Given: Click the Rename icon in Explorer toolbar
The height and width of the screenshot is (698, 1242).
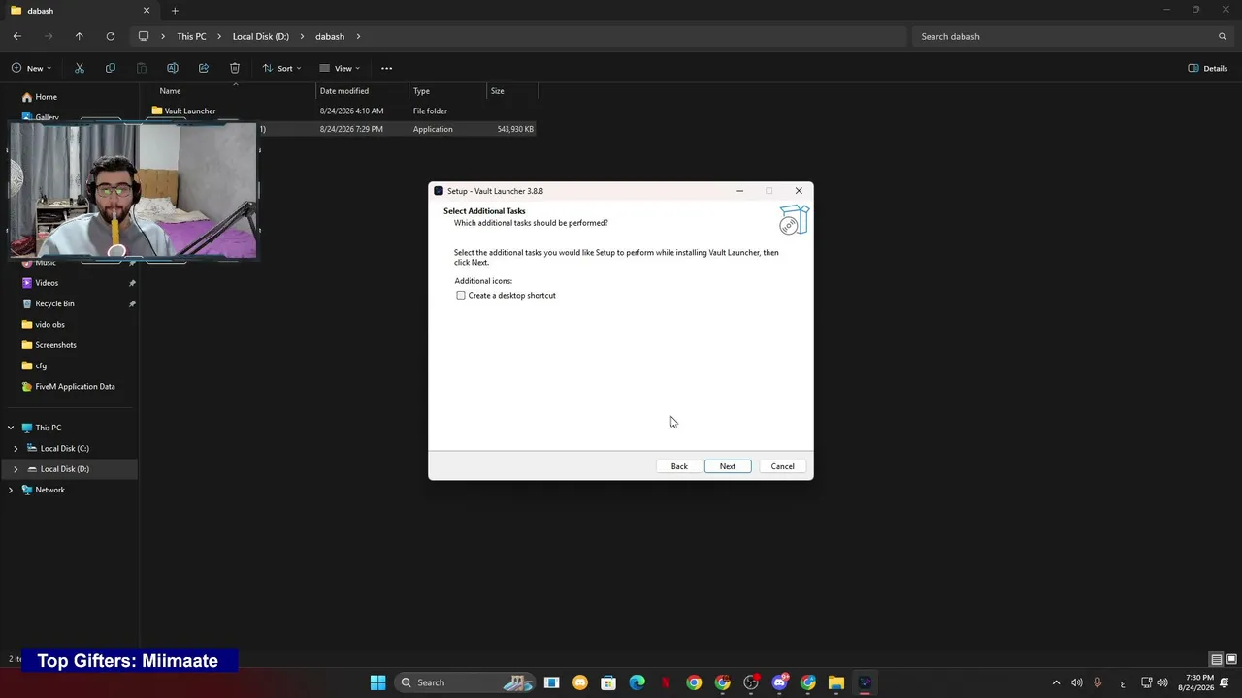Looking at the screenshot, I should [x=173, y=68].
